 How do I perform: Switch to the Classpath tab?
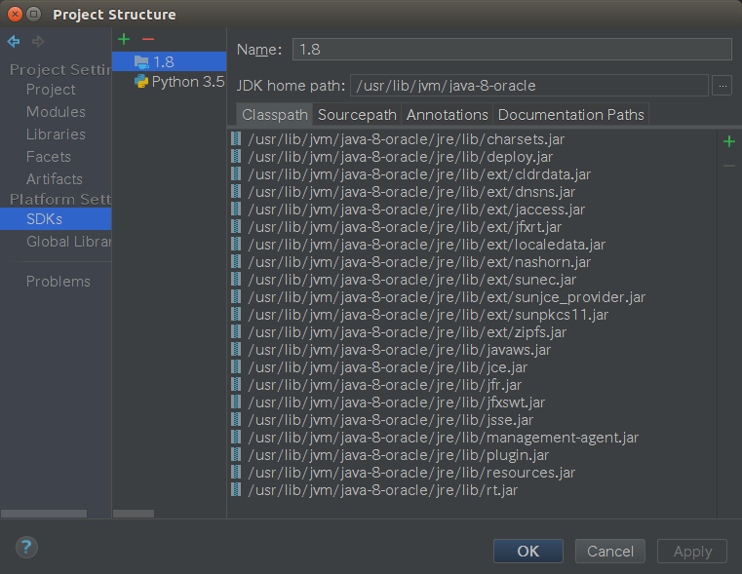point(274,114)
